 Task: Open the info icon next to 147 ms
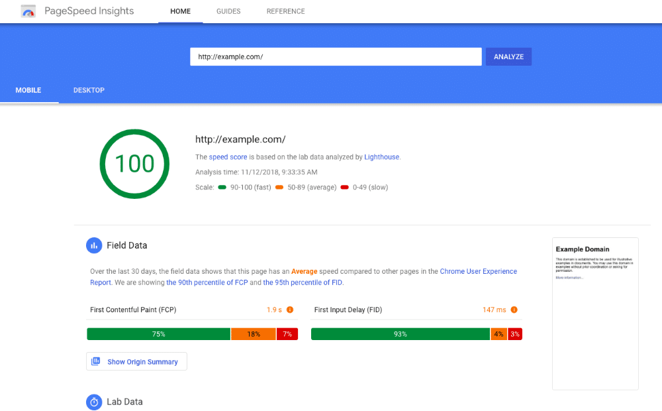[514, 309]
